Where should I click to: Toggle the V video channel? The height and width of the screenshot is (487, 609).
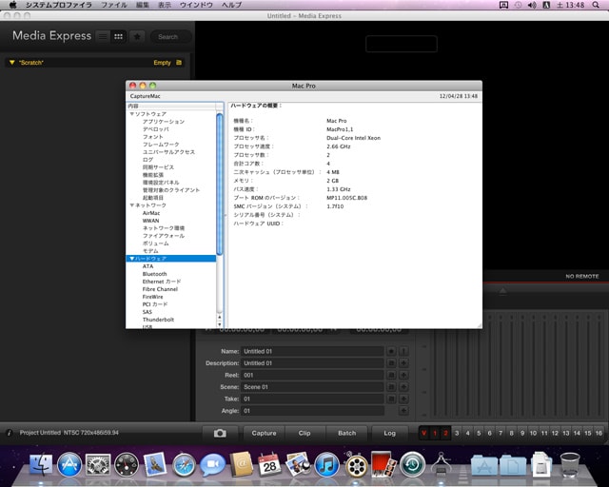tap(424, 433)
